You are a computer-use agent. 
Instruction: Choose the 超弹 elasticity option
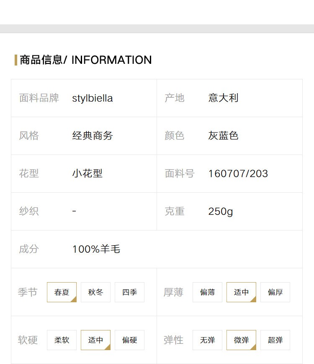pyautogui.click(x=275, y=340)
